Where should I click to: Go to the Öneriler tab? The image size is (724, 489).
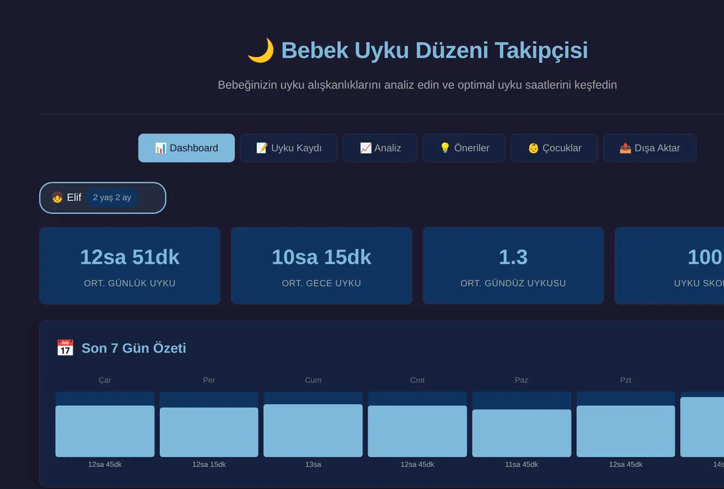(x=464, y=148)
